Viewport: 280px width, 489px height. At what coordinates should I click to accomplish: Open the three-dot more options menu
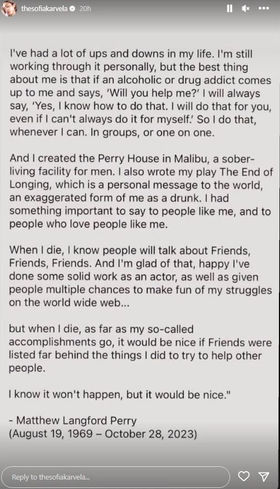pyautogui.click(x=264, y=8)
